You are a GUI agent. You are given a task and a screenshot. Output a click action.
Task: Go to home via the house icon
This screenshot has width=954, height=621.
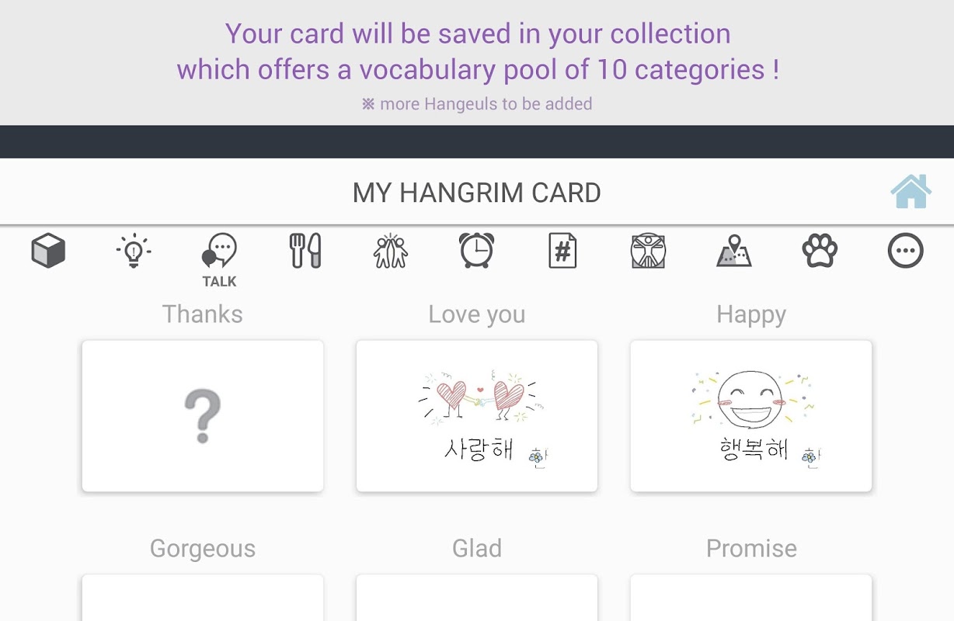[x=910, y=192]
